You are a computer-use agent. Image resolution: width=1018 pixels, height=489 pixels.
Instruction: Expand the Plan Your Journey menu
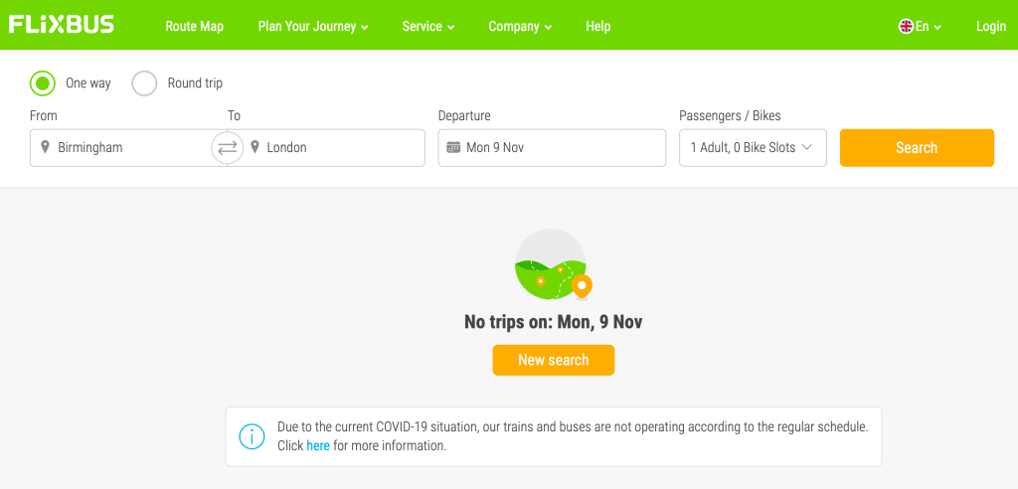click(312, 27)
